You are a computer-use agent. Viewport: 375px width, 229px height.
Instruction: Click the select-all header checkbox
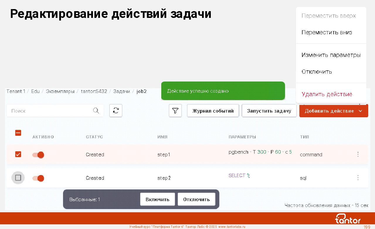(x=18, y=133)
